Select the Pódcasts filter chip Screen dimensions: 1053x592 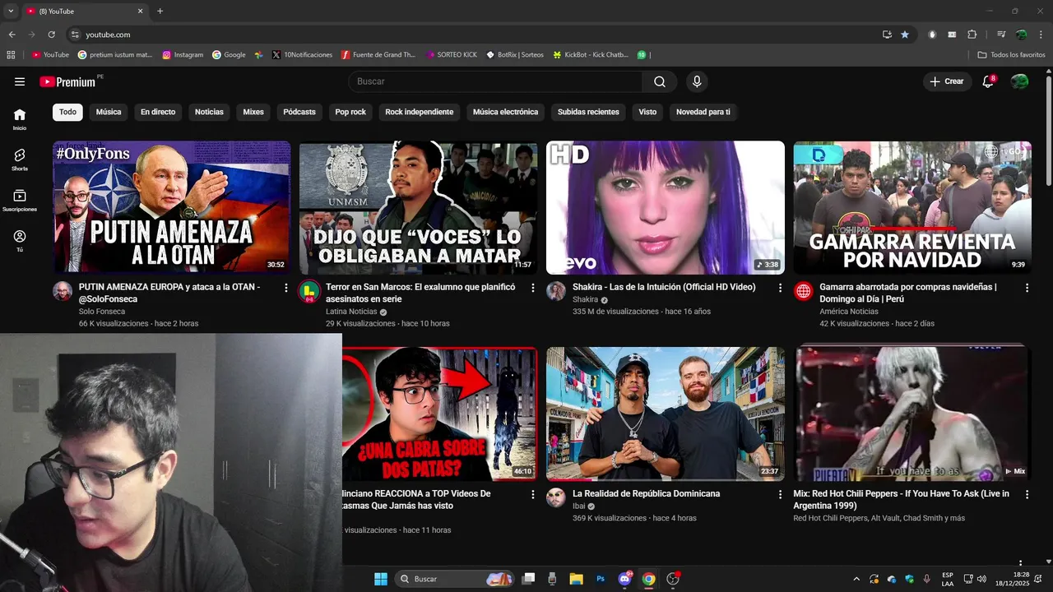coord(299,112)
